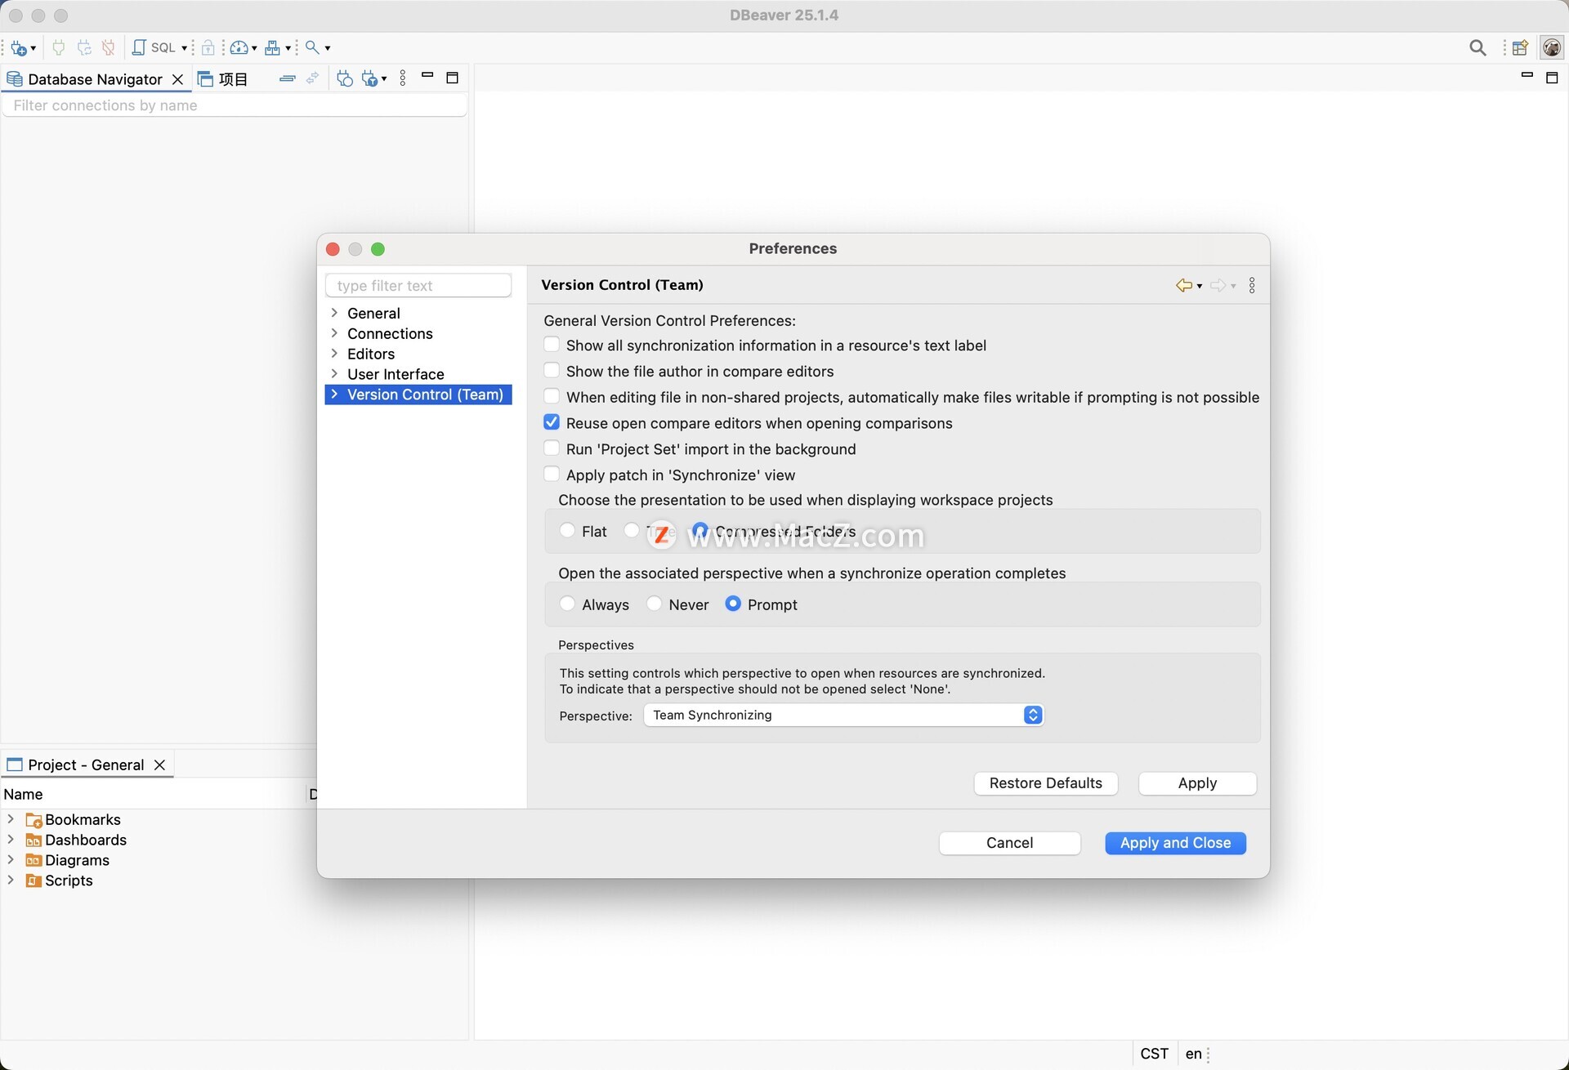Open the perspective switcher icon at top right
Image resolution: width=1569 pixels, height=1070 pixels.
click(x=1520, y=47)
